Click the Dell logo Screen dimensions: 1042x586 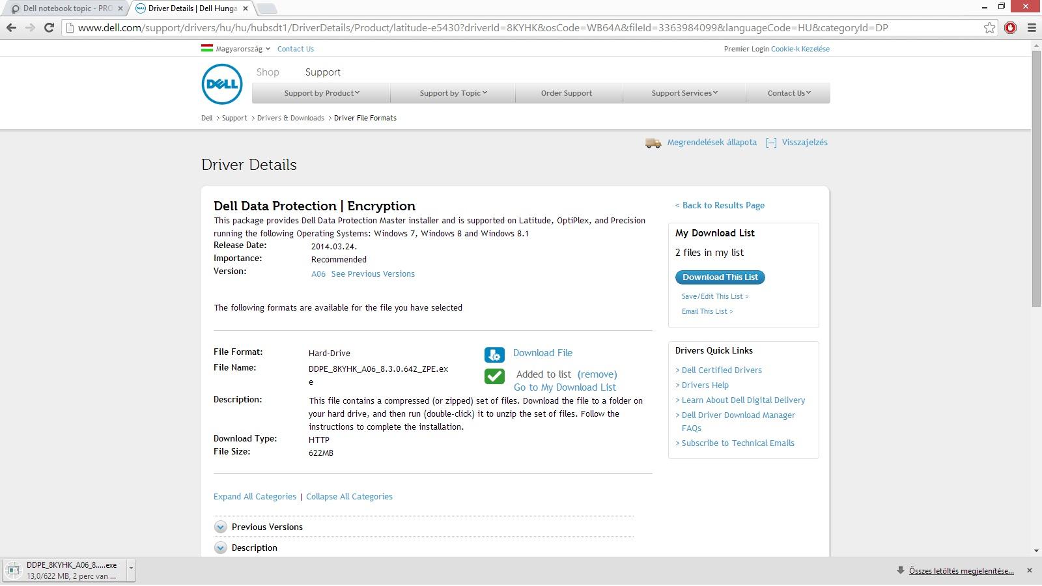tap(222, 84)
